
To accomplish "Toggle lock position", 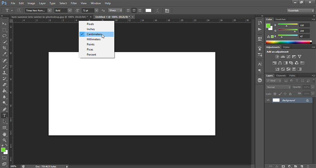I will [x=285, y=94].
